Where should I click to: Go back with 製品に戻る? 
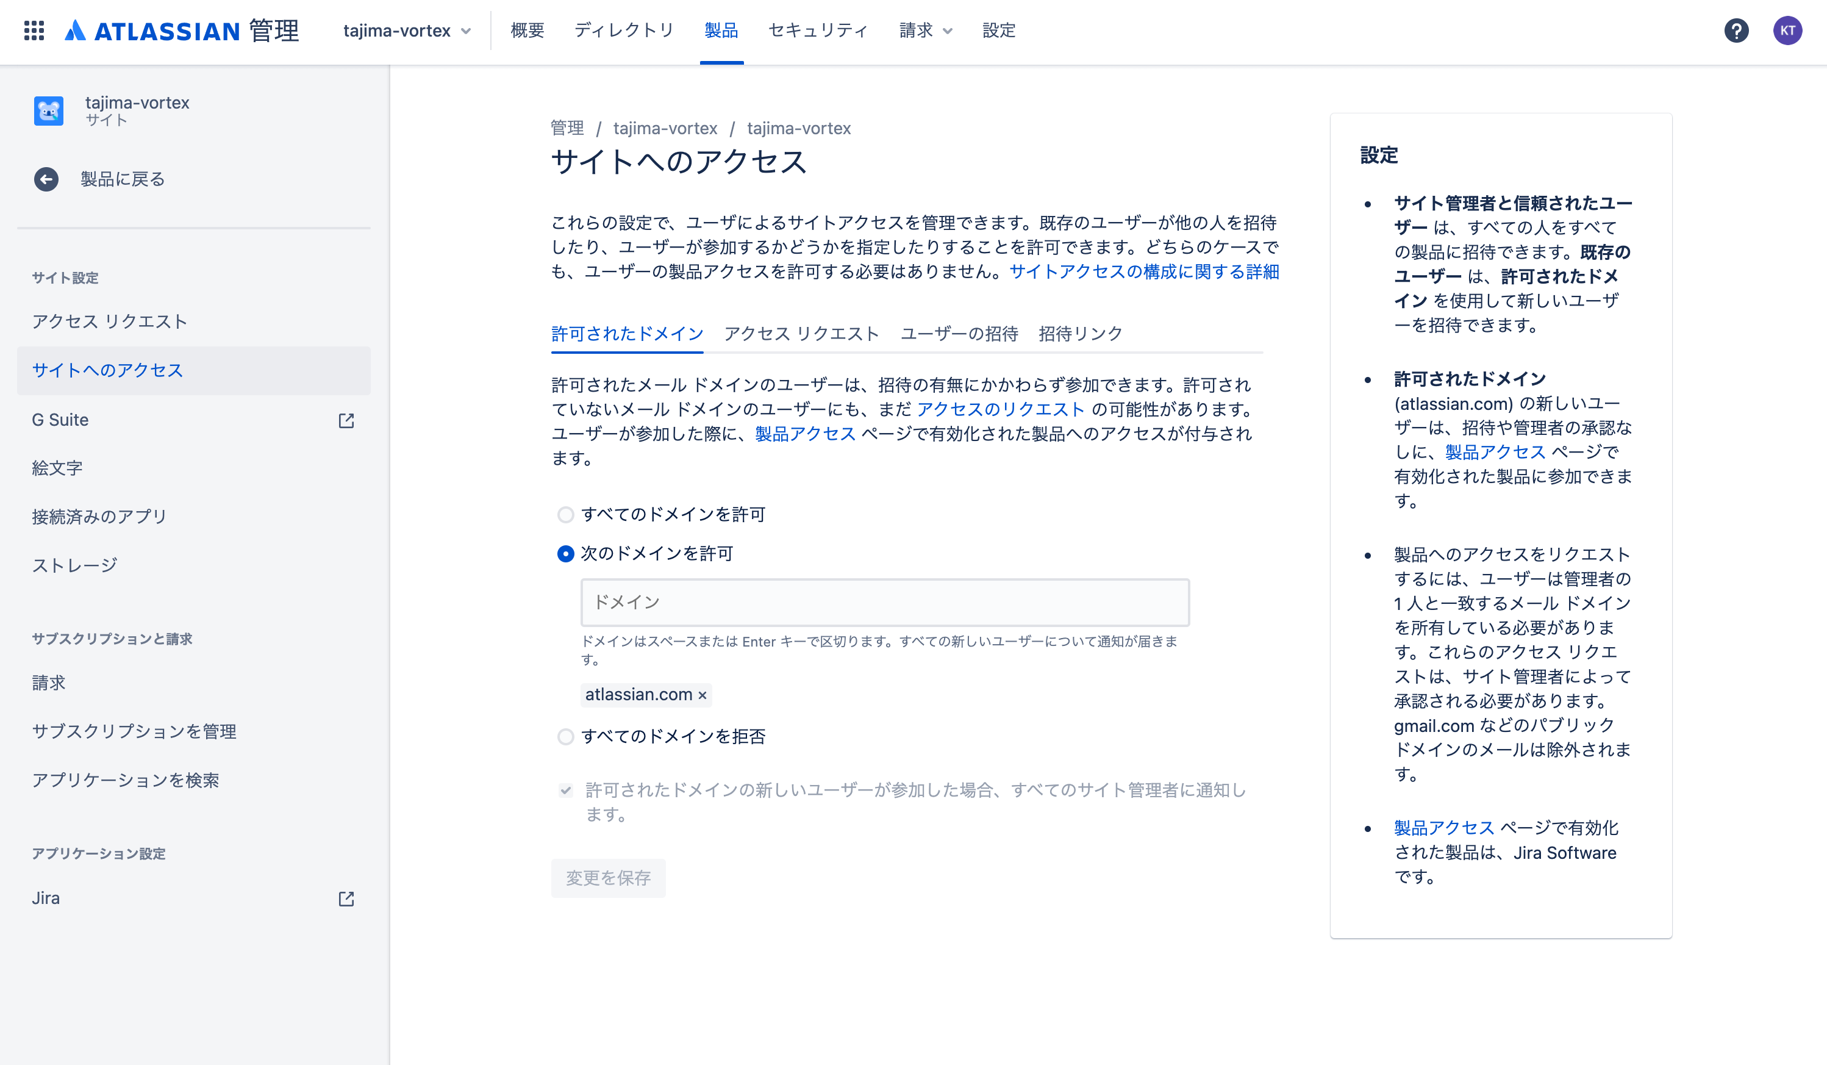click(123, 179)
